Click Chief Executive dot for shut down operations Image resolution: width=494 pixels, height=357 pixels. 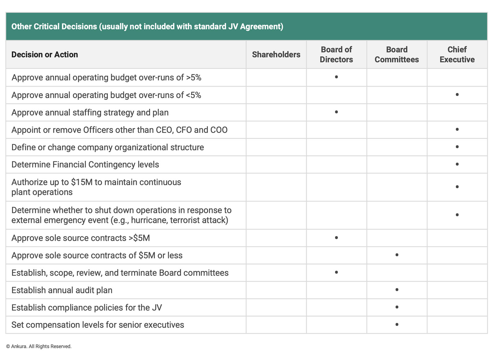(x=457, y=215)
